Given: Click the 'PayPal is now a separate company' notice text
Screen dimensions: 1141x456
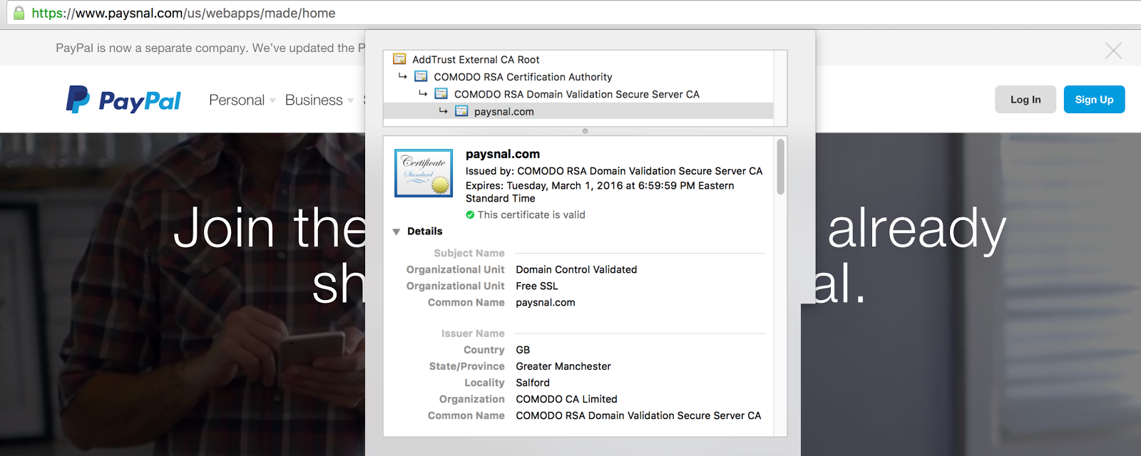Looking at the screenshot, I should (x=210, y=48).
